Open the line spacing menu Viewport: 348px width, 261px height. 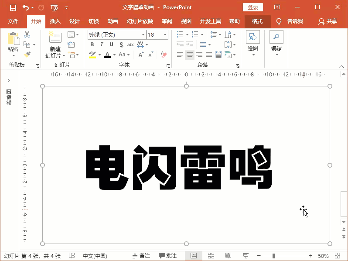click(215, 34)
